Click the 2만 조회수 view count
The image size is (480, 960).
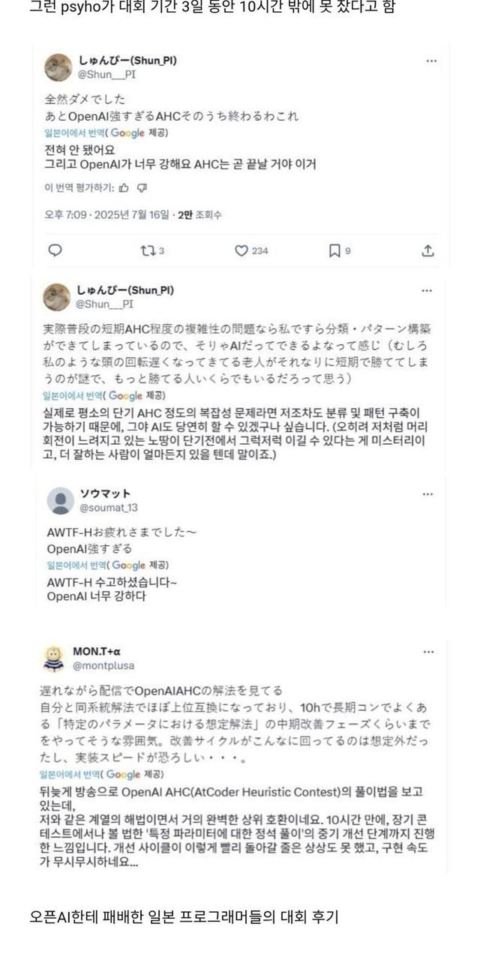click(x=199, y=214)
